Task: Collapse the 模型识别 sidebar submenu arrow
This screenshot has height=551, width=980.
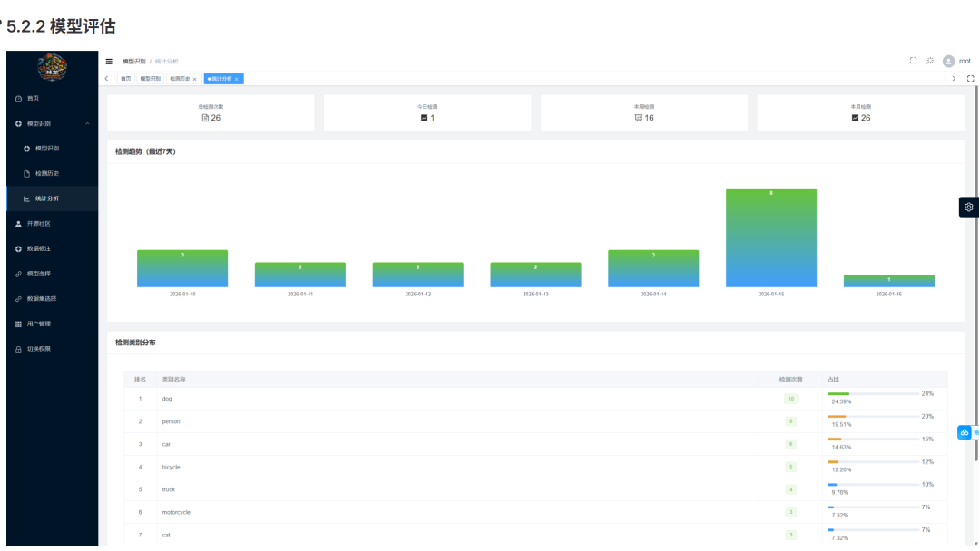Action: coord(87,123)
